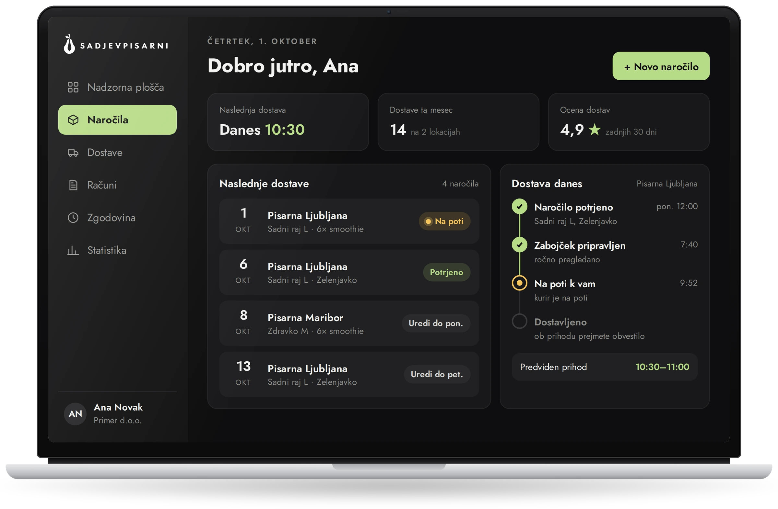
Task: Click the green star in Ocena dostav
Action: pyautogui.click(x=594, y=130)
